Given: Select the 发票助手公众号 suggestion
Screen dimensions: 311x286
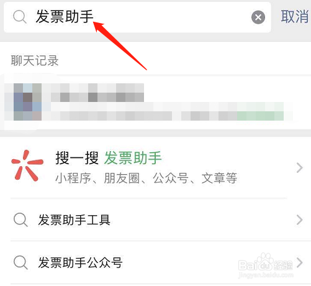Looking at the screenshot, I should (155, 262).
